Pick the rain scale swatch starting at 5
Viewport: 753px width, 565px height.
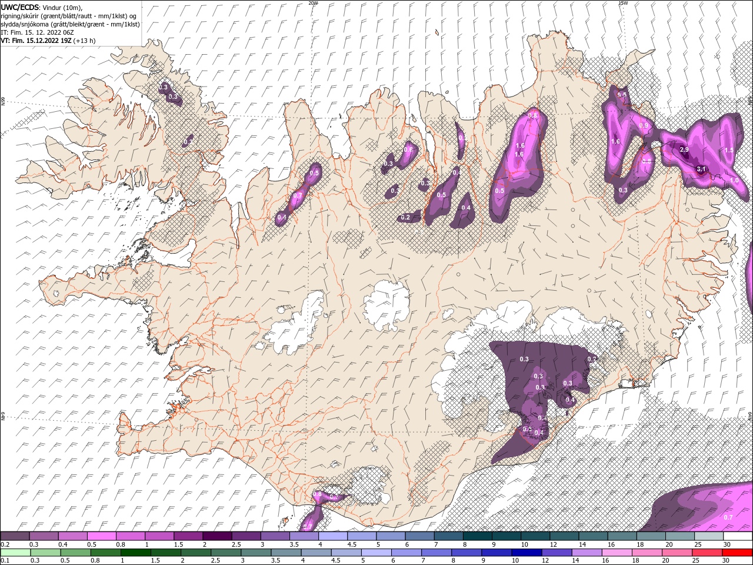click(375, 553)
